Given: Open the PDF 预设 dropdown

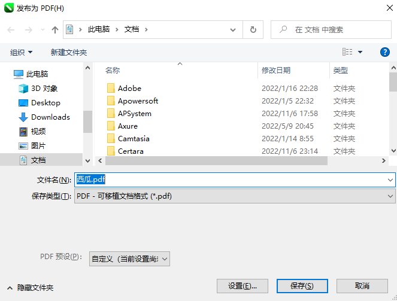Looking at the screenshot, I should [x=129, y=259].
